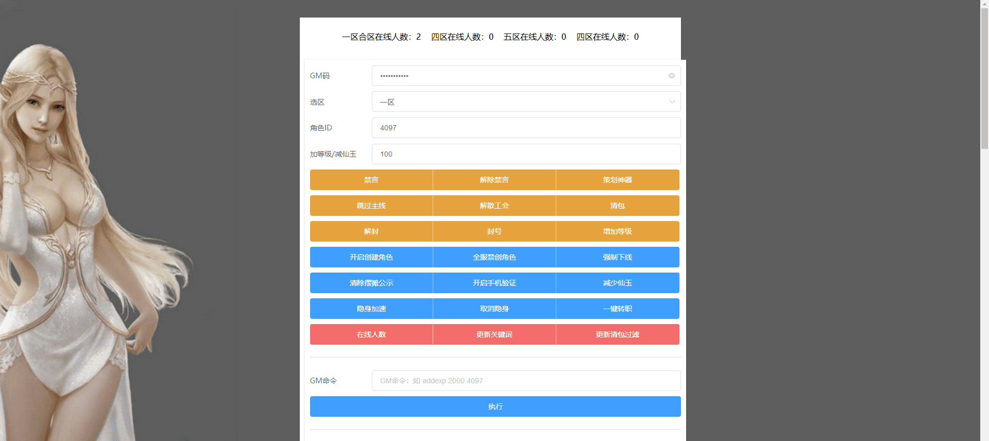Click the 一键转职 button
The height and width of the screenshot is (441, 989).
click(618, 309)
